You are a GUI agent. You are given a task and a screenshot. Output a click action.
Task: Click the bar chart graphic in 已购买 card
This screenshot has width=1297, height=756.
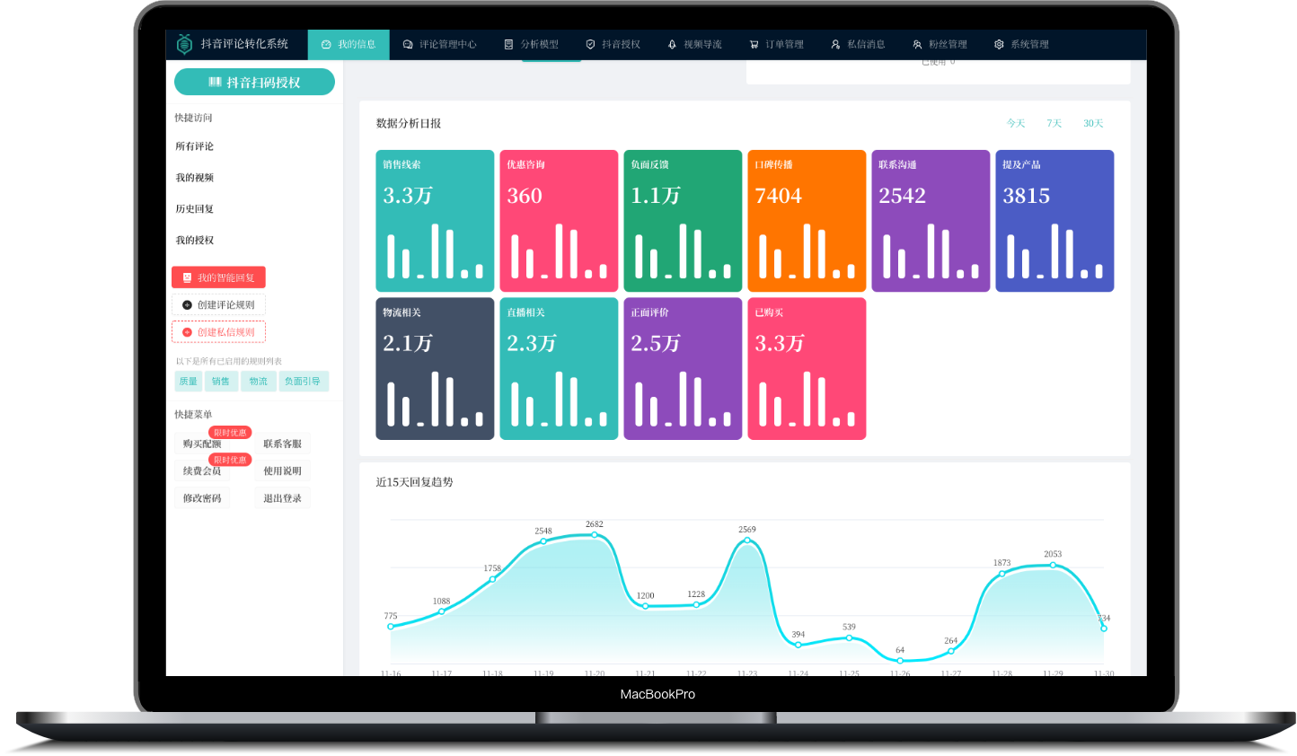(x=807, y=398)
